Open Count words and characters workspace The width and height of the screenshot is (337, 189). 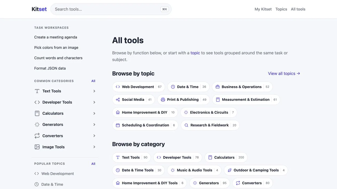pyautogui.click(x=58, y=58)
